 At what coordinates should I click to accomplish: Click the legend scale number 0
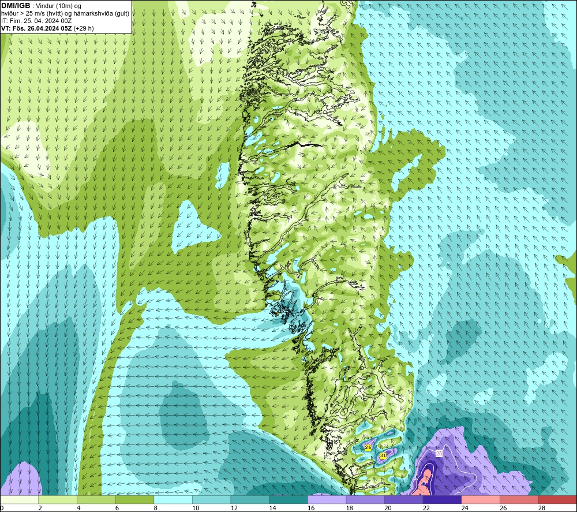2,508
